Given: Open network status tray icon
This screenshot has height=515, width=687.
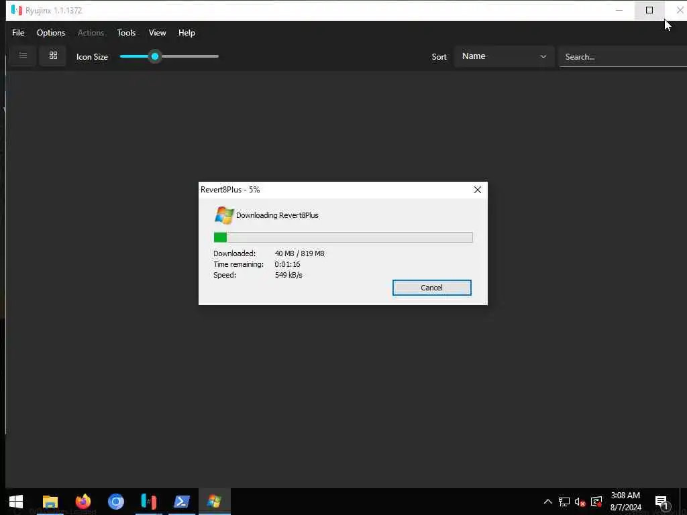Looking at the screenshot, I should click(x=564, y=502).
